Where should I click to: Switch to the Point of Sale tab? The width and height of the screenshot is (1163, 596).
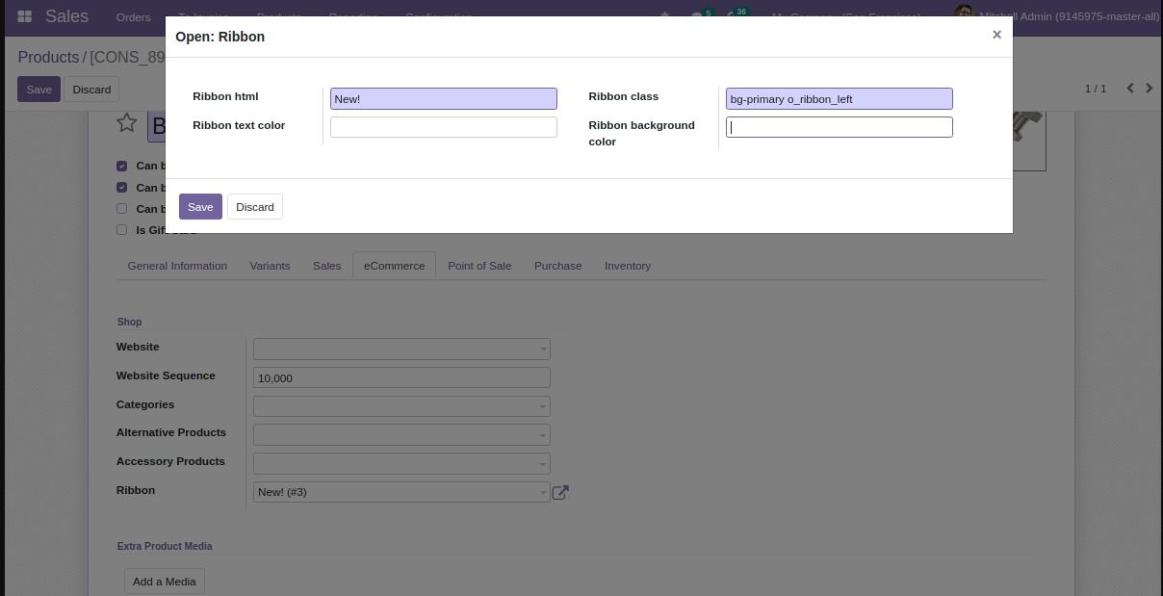coord(479,266)
